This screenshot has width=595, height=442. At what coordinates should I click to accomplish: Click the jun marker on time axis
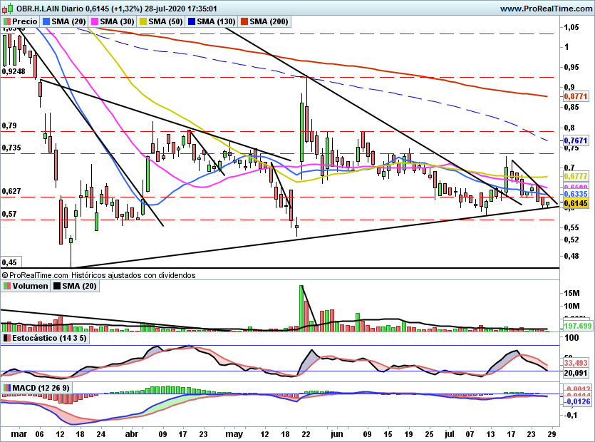click(x=337, y=434)
